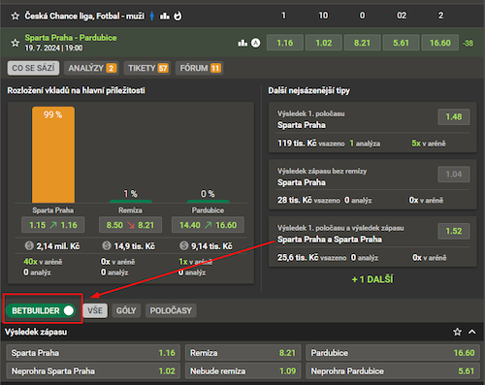Favorite the Výsledek zápasu market star

click(457, 332)
